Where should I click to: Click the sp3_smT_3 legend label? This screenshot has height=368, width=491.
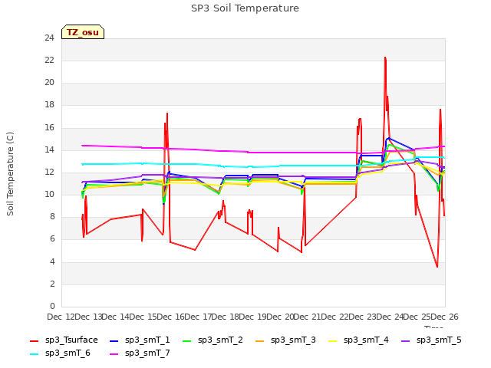(x=293, y=340)
